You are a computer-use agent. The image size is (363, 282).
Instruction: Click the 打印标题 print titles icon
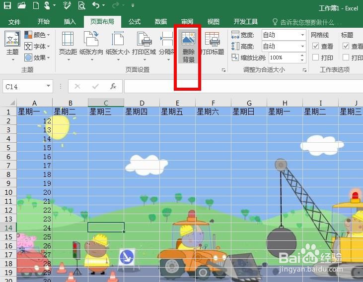tap(213, 39)
